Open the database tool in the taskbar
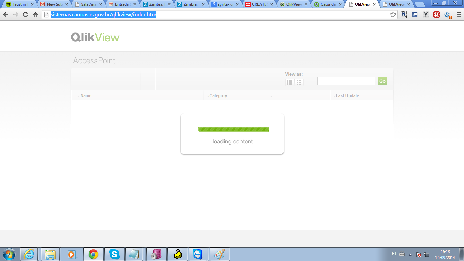 (x=157, y=254)
